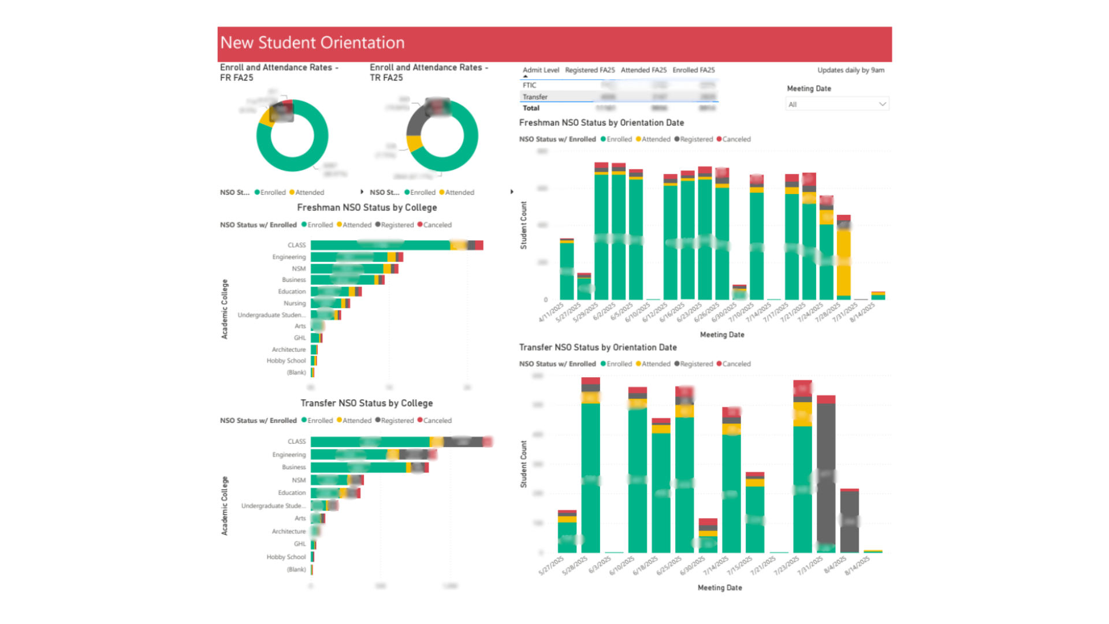Sort by Registered FA25 column header
Screen dimensions: 1109x624
point(590,70)
